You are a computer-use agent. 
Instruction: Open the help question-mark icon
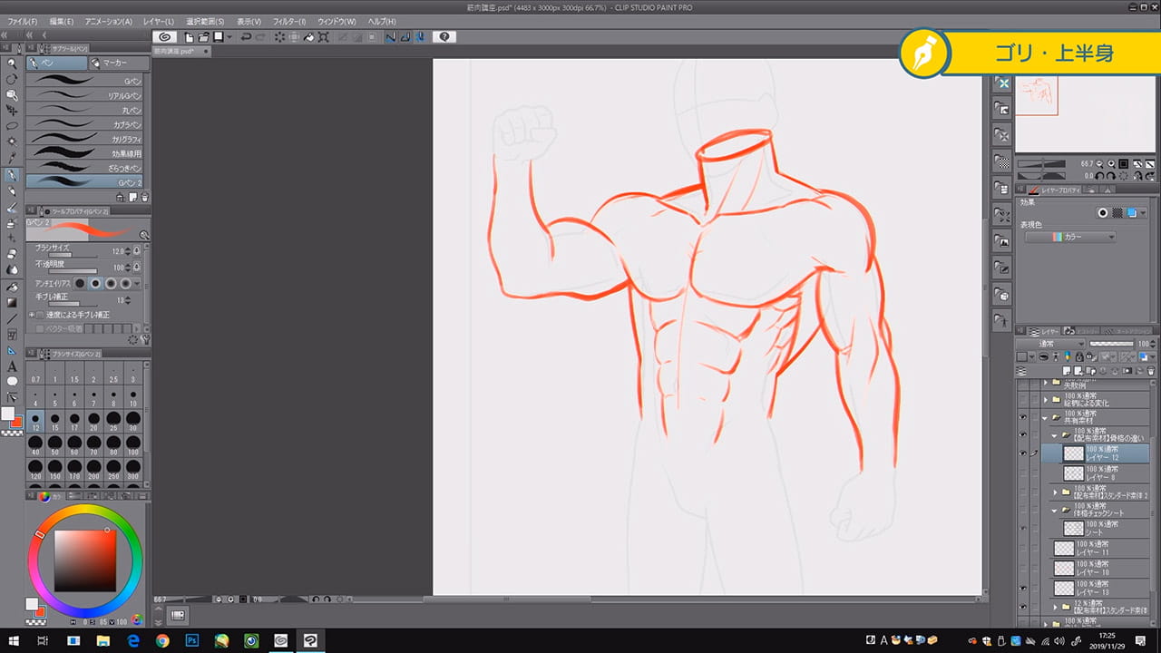(444, 37)
